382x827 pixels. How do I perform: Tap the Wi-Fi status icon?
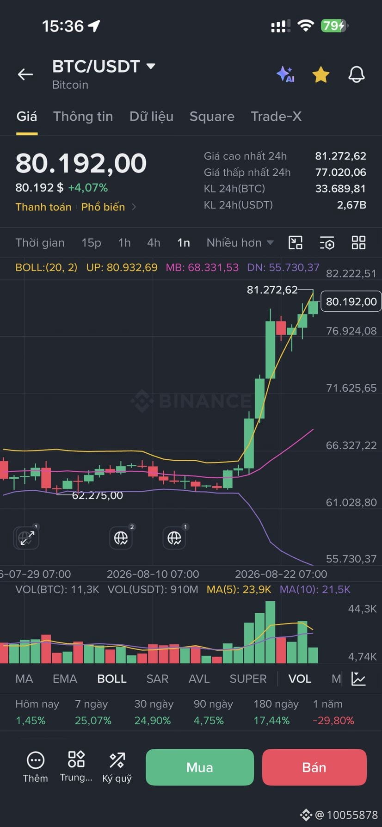point(305,25)
